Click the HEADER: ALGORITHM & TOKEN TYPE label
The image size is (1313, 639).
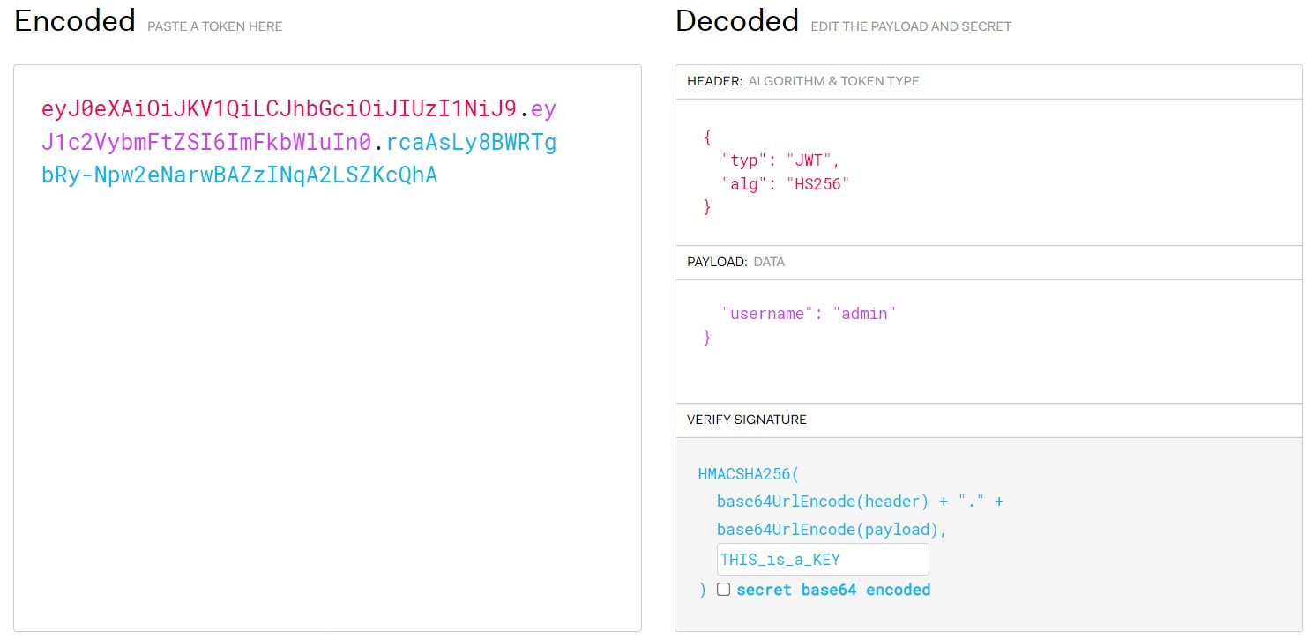click(802, 81)
